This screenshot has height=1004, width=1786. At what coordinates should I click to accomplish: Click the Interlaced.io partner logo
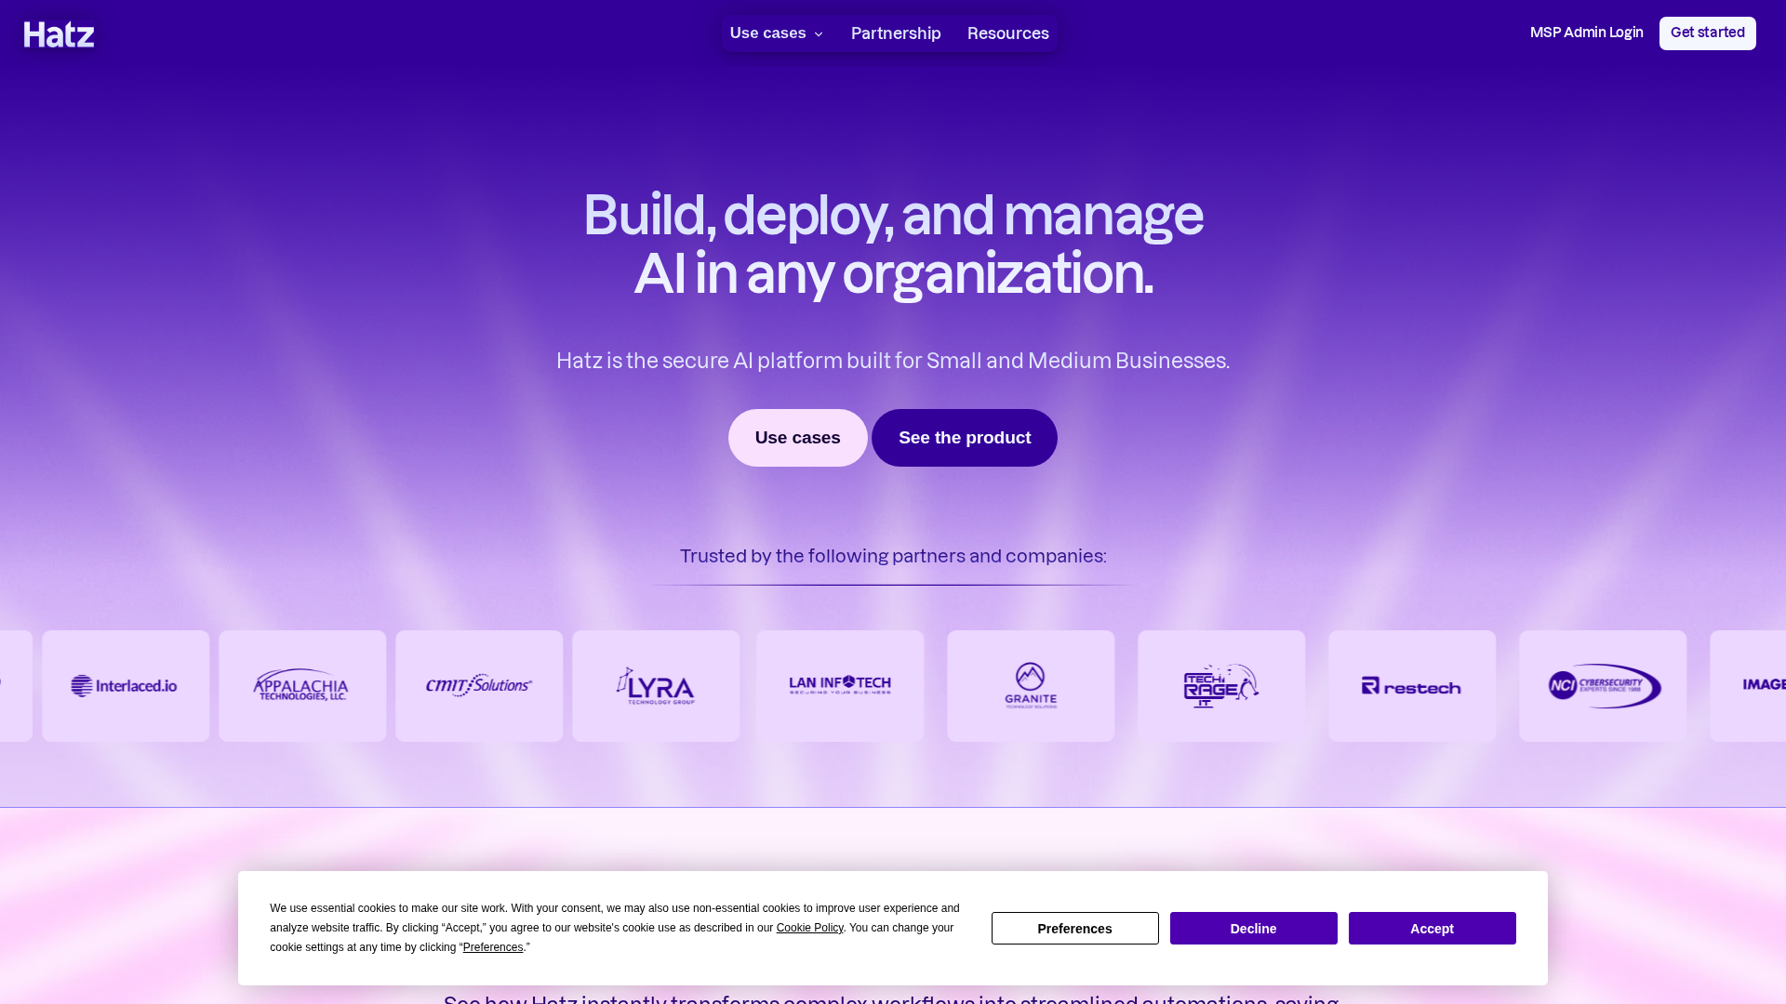(126, 686)
